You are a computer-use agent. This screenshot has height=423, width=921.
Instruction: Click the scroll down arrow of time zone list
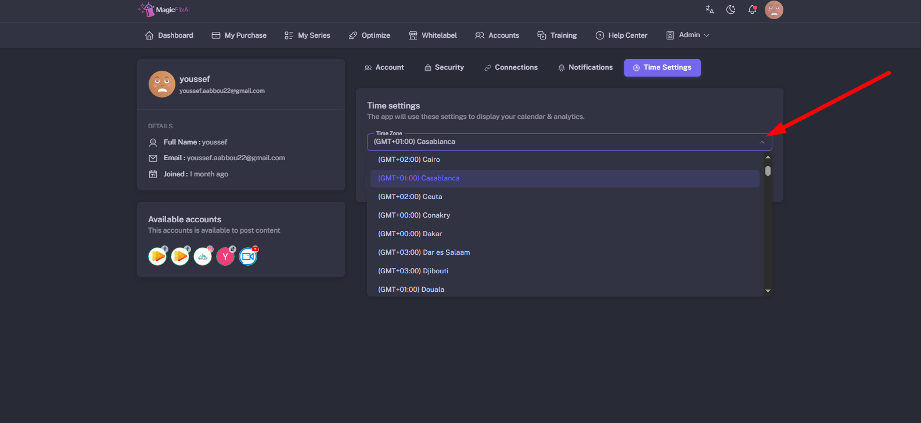pos(768,291)
